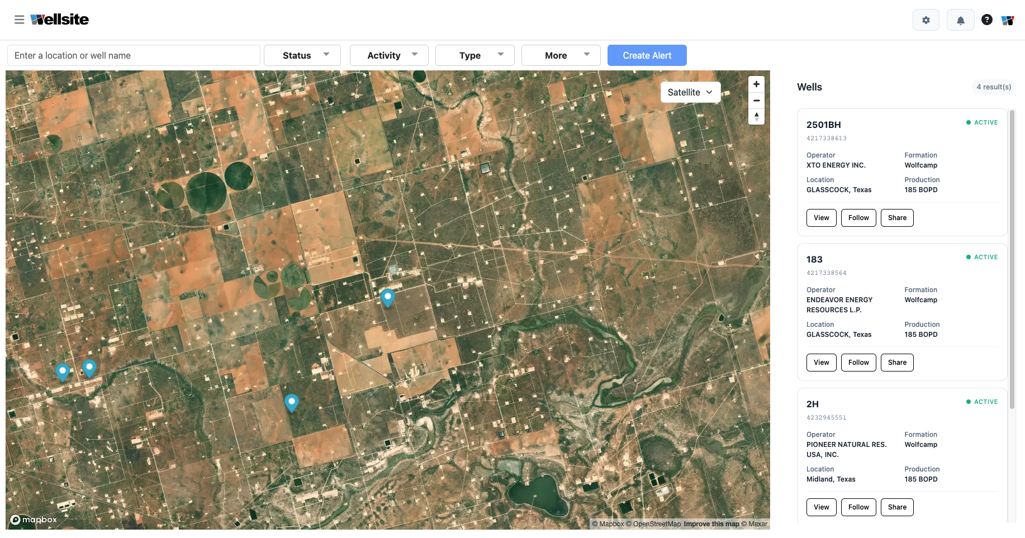Click the Create Alert button
Image resolution: width=1025 pixels, height=538 pixels.
(647, 55)
